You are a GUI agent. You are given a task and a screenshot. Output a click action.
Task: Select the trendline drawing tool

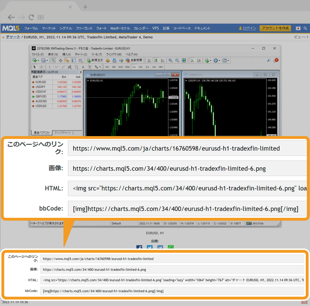pos(63,67)
